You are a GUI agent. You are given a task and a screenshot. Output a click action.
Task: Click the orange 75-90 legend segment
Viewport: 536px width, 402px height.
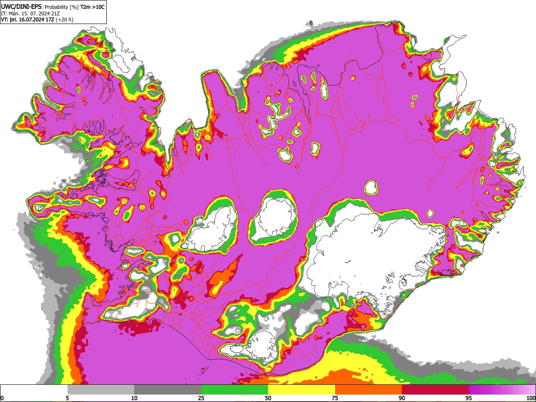[x=368, y=389]
